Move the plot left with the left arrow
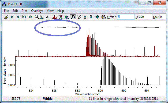The image size is (168, 103). 12,17
